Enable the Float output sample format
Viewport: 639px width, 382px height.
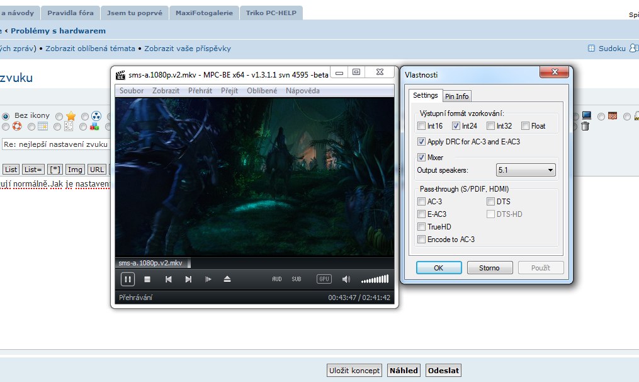525,126
